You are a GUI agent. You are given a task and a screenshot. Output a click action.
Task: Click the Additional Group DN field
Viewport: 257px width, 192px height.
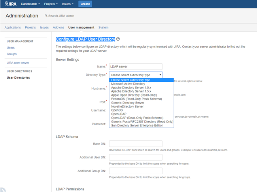tap(136, 171)
